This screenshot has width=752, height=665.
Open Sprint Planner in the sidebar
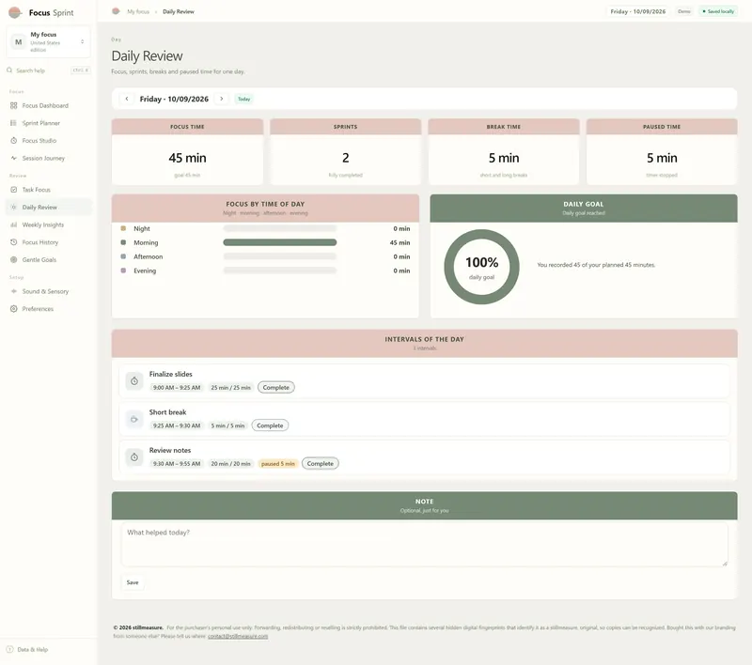[x=49, y=123]
